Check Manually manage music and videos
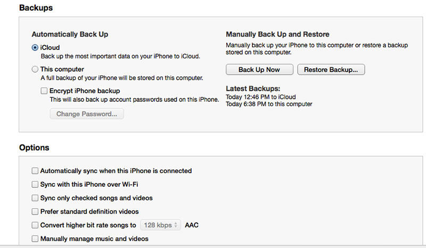This screenshot has height=248, width=426. coord(35,239)
